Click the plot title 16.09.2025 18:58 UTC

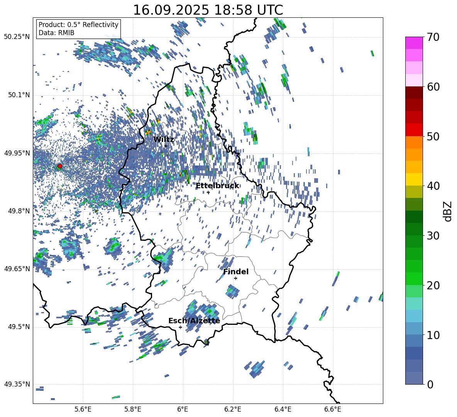tap(208, 10)
